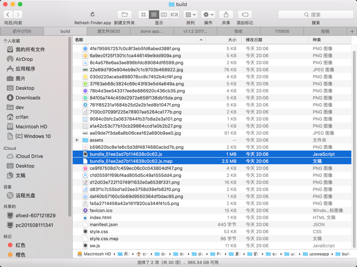Open 我的所有文件 in sidebar
The height and width of the screenshot is (267, 357).
pos(30,50)
